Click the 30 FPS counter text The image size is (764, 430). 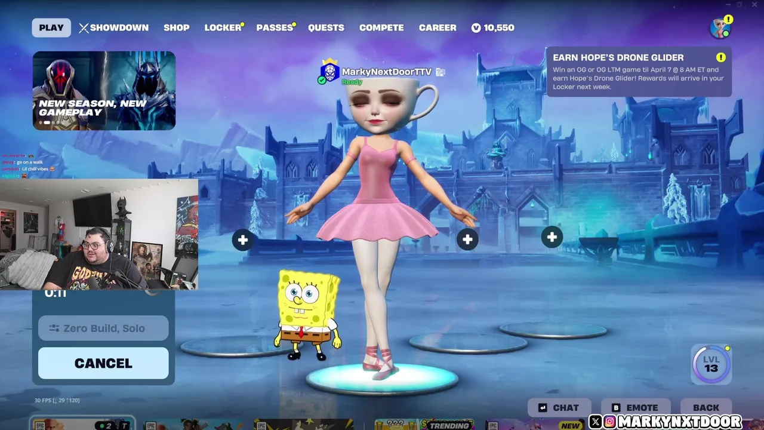(57, 400)
